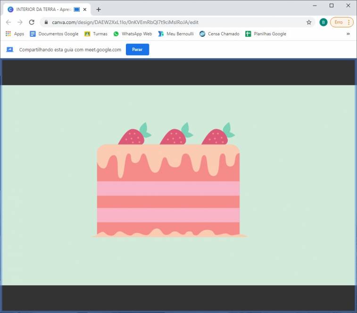Click the browser forward arrow

point(20,22)
